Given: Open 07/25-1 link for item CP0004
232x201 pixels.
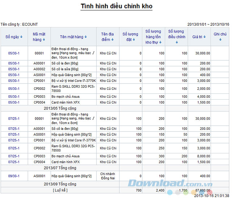Looking at the screenshot, I should pyautogui.click(x=14, y=162).
